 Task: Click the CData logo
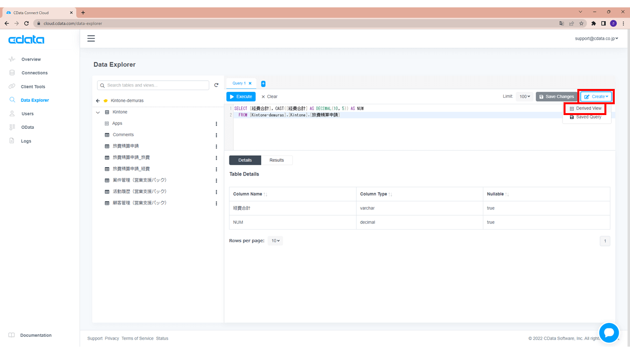click(27, 40)
